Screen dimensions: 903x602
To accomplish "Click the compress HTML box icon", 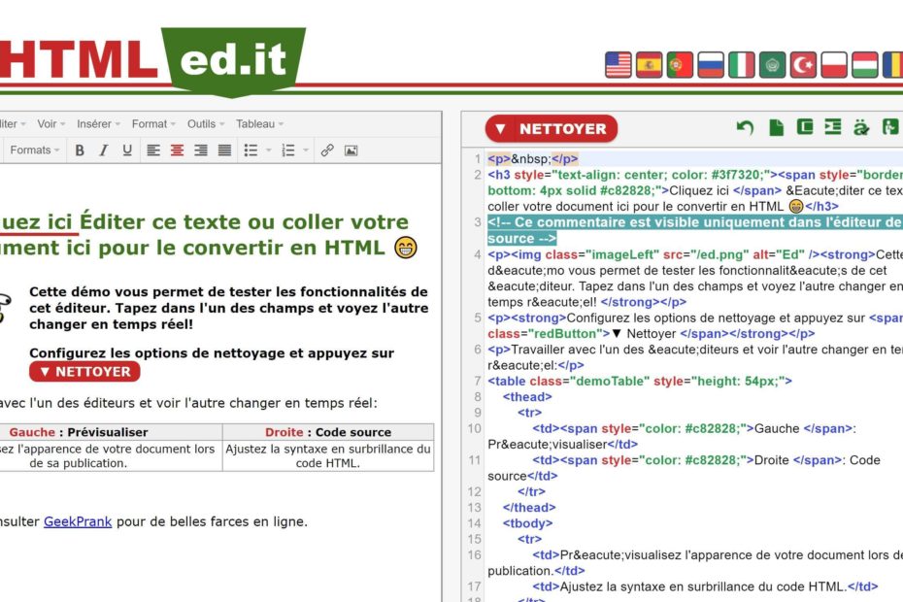I will [805, 127].
